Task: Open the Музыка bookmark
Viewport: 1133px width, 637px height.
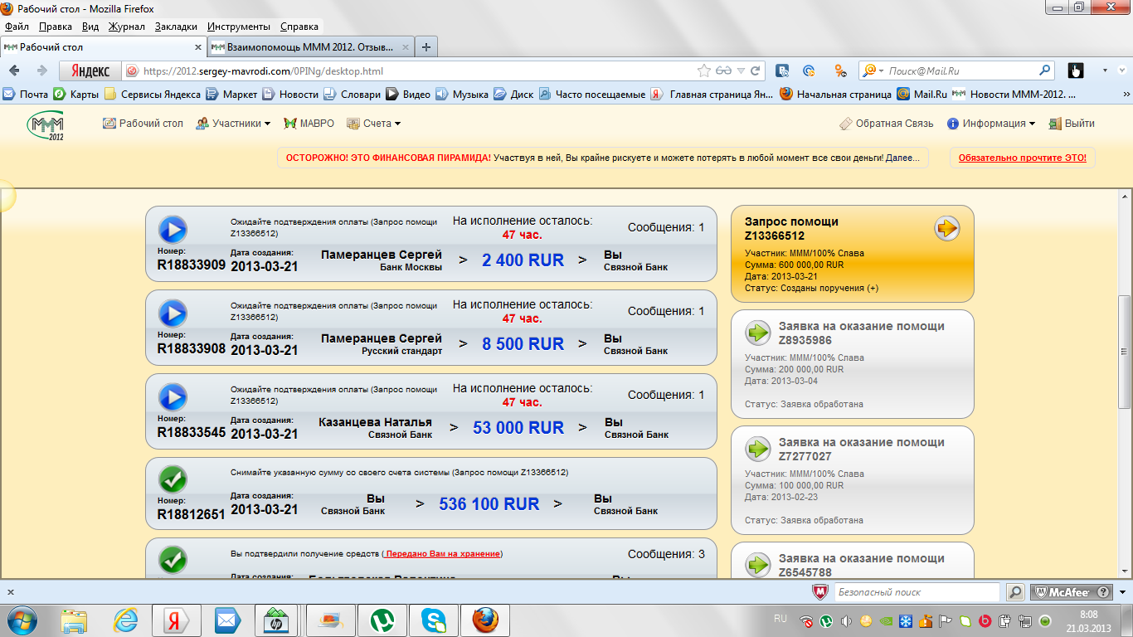Action: [462, 95]
